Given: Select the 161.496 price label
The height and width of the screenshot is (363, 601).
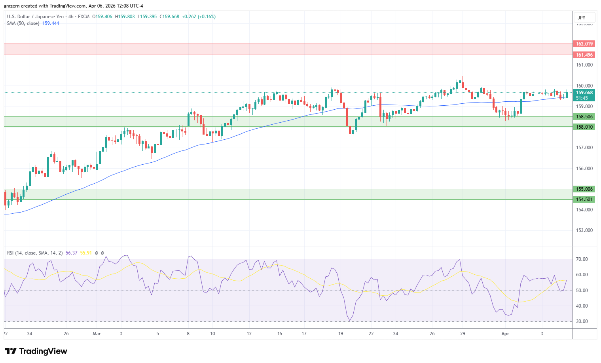Looking at the screenshot, I should [584, 55].
